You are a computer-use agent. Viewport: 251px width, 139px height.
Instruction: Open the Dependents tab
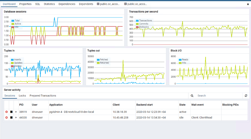click(86, 4)
